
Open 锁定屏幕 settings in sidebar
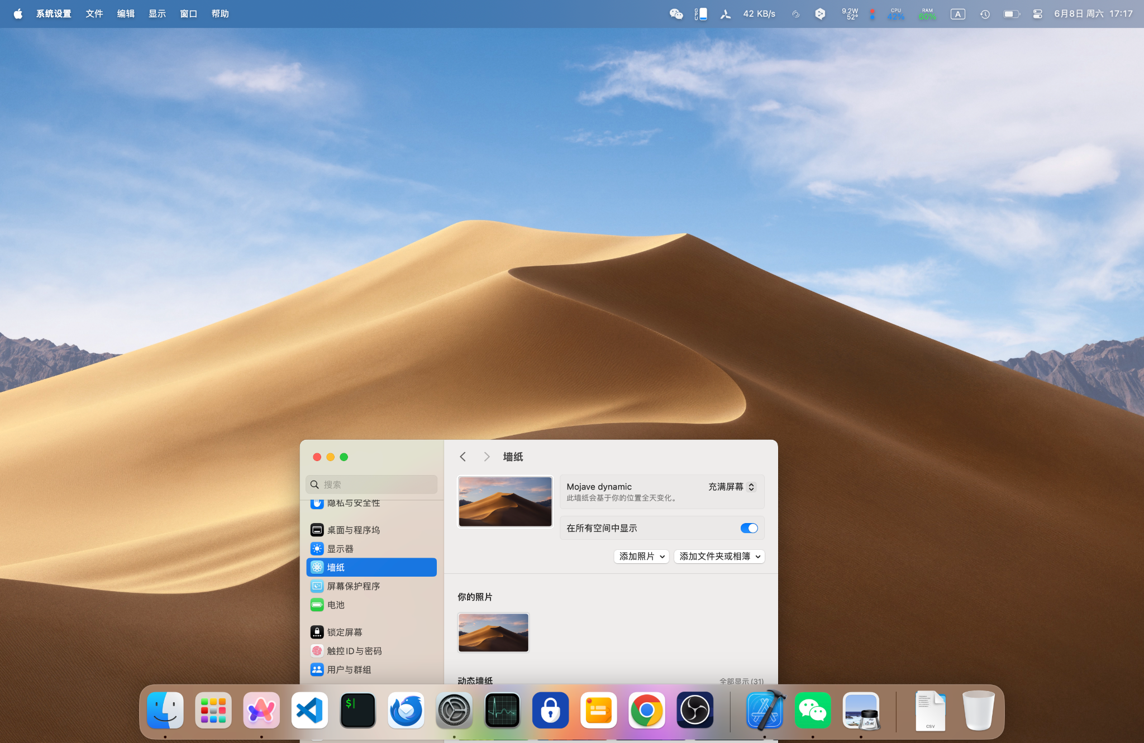[344, 632]
